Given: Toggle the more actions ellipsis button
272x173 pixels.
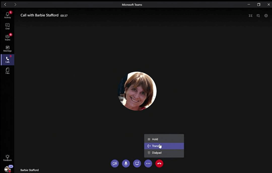Looking at the screenshot, I should tap(148, 163).
